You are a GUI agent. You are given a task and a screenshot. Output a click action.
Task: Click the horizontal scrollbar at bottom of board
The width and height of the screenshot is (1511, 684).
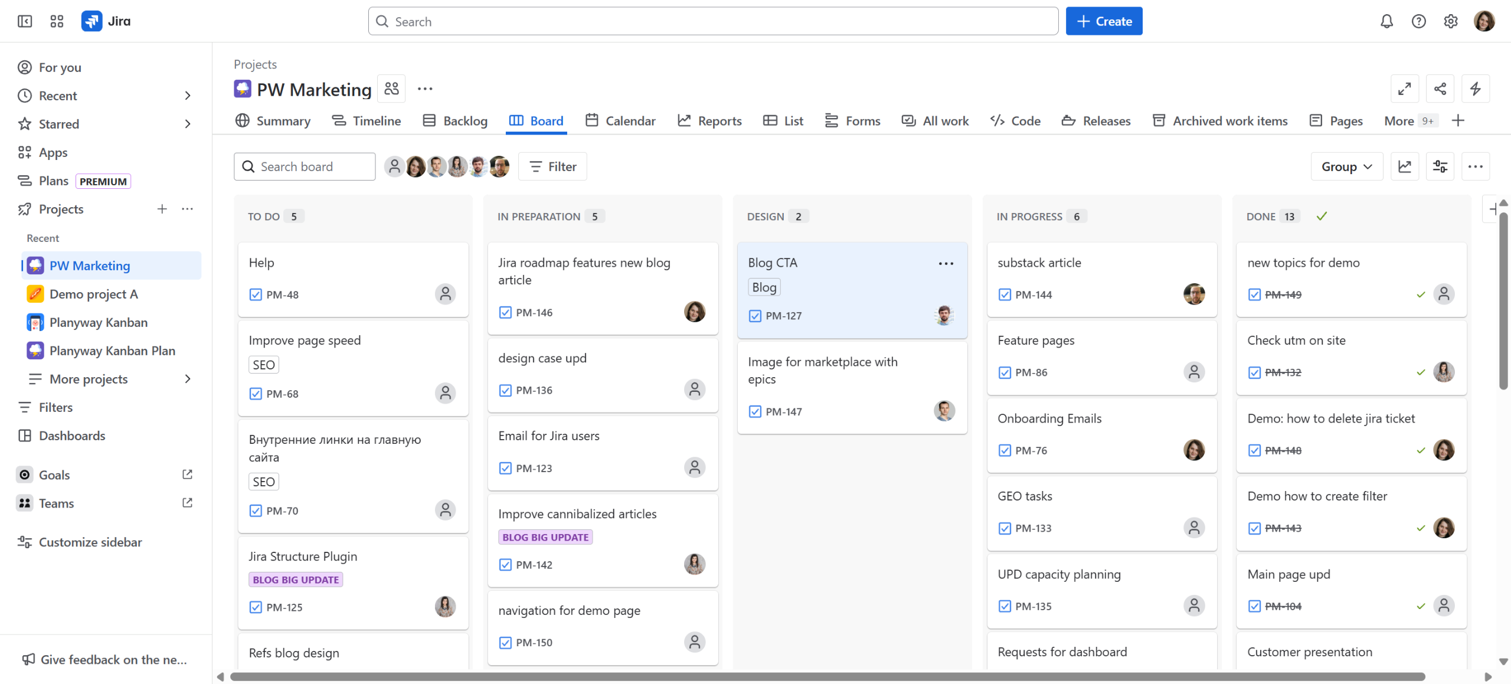826,676
